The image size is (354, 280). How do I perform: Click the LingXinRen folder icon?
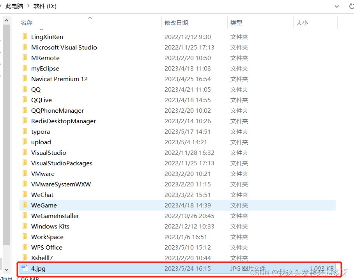coord(25,36)
